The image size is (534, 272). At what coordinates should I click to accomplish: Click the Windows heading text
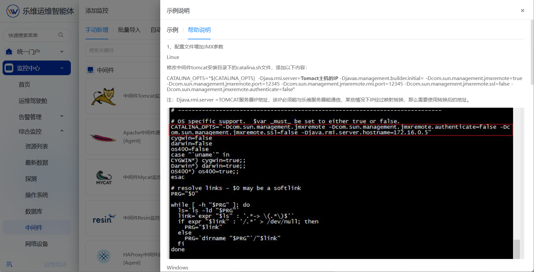coord(177,268)
